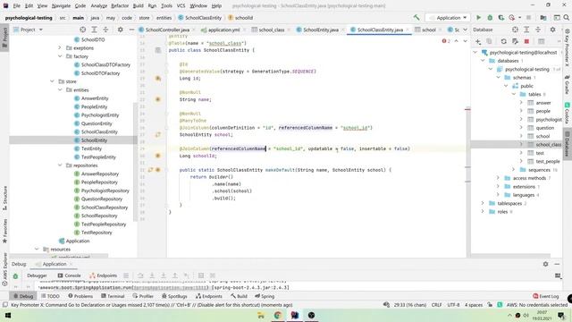The width and height of the screenshot is (572, 322).
Task: Expand the access methods node
Action: (x=498, y=178)
